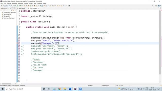Open New Java Class dropdown arrow
The height and width of the screenshot is (91, 162).
pyautogui.click(x=32, y=6)
